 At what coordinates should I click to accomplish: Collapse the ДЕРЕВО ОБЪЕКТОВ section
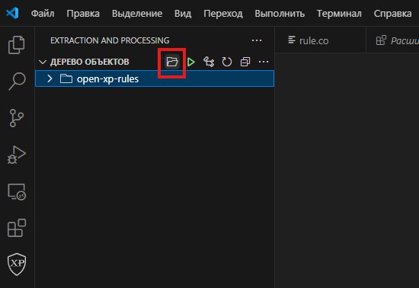click(43, 62)
